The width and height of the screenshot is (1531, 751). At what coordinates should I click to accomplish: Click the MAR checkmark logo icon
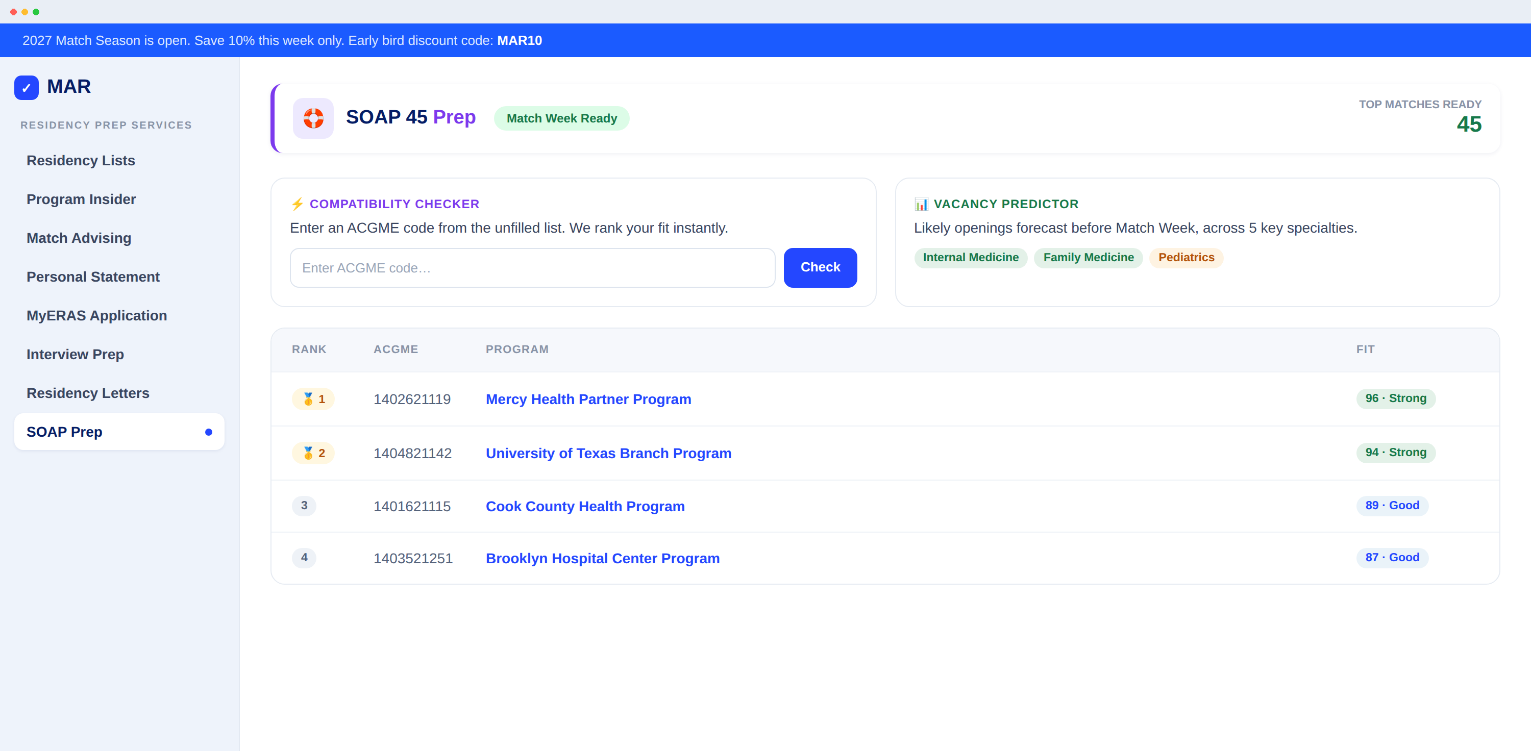pyautogui.click(x=26, y=87)
